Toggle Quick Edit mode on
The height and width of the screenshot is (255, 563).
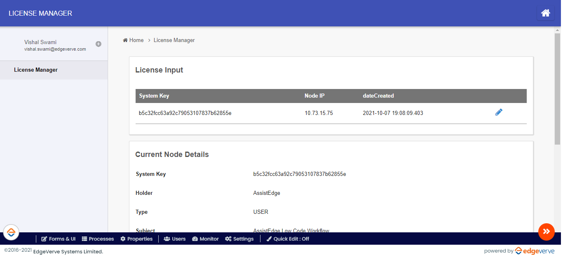(x=288, y=239)
